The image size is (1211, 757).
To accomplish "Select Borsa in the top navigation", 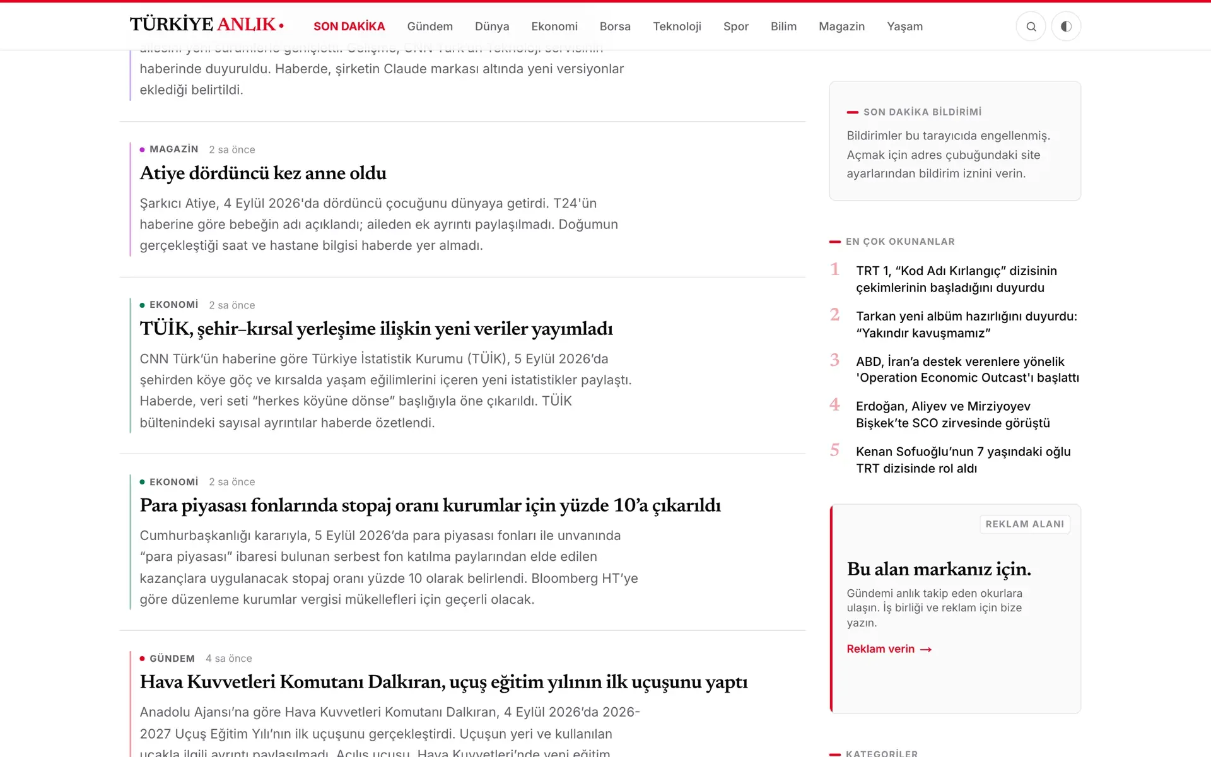I will point(615,26).
